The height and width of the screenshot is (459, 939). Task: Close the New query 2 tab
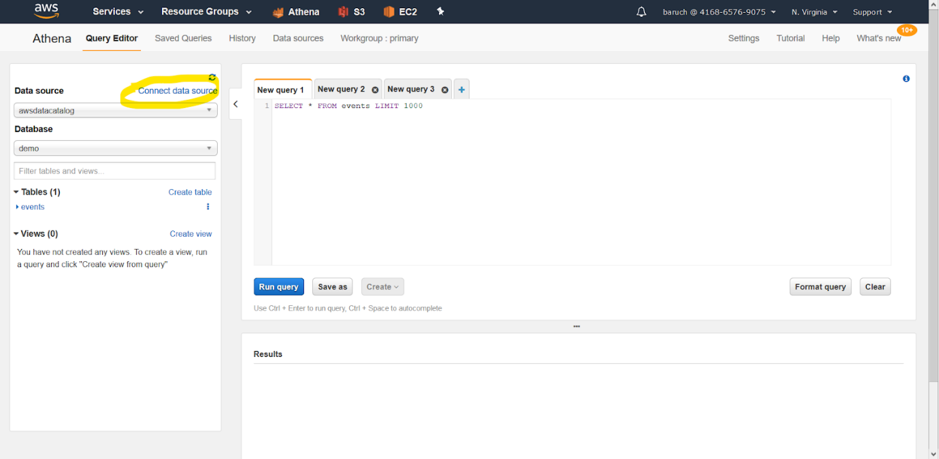click(x=375, y=90)
